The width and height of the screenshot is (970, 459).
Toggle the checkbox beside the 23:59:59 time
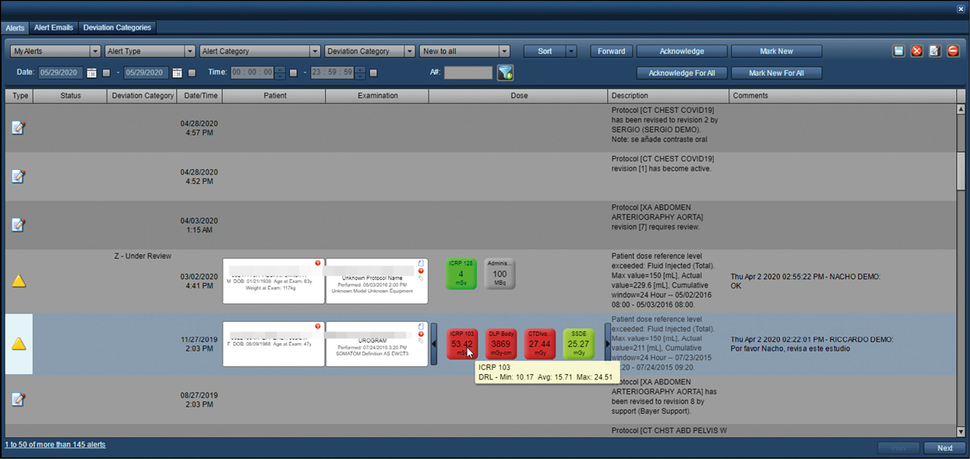coord(373,73)
